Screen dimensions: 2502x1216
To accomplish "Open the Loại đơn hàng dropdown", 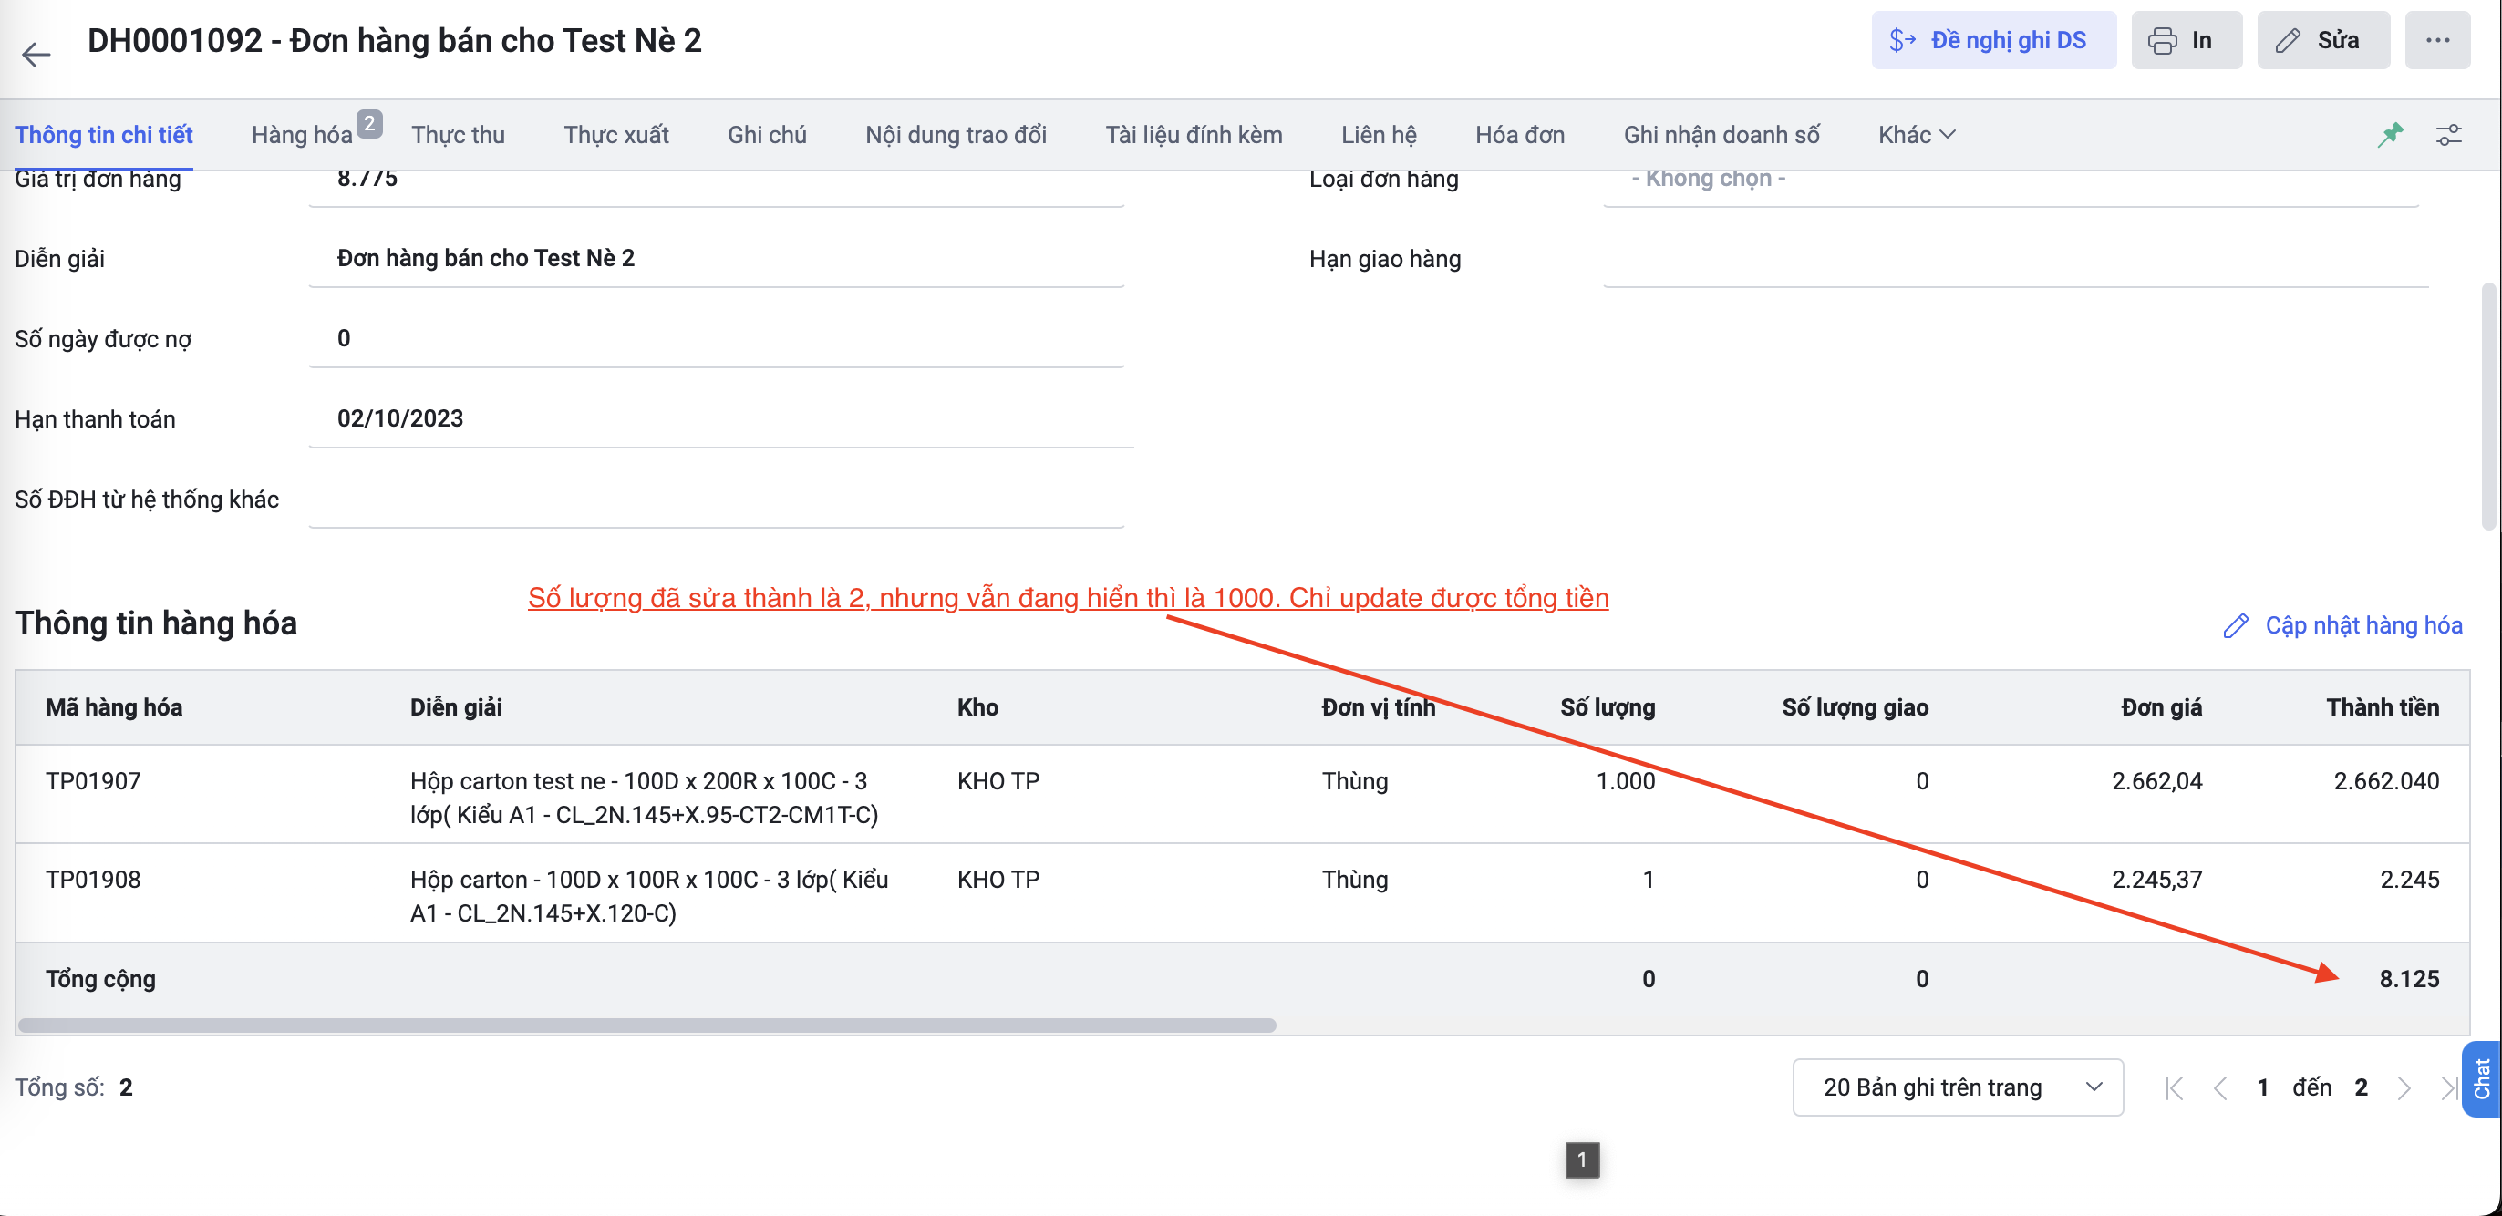I will [x=2011, y=180].
